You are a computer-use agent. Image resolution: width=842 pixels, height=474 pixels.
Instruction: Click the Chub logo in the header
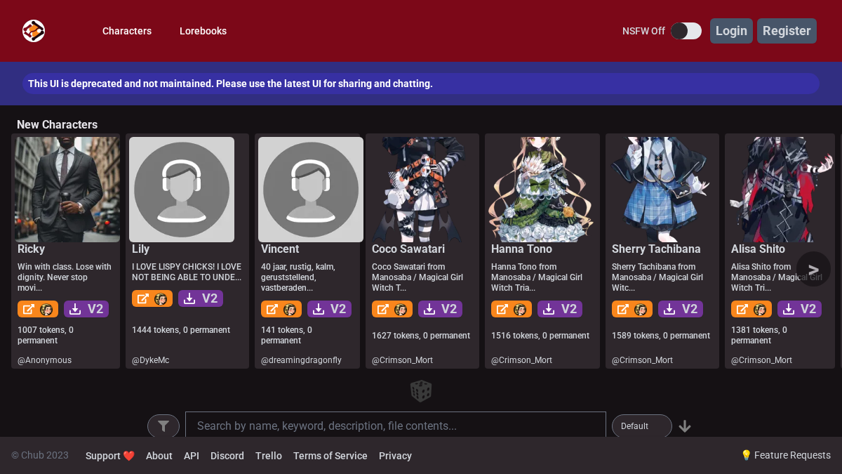[34, 31]
